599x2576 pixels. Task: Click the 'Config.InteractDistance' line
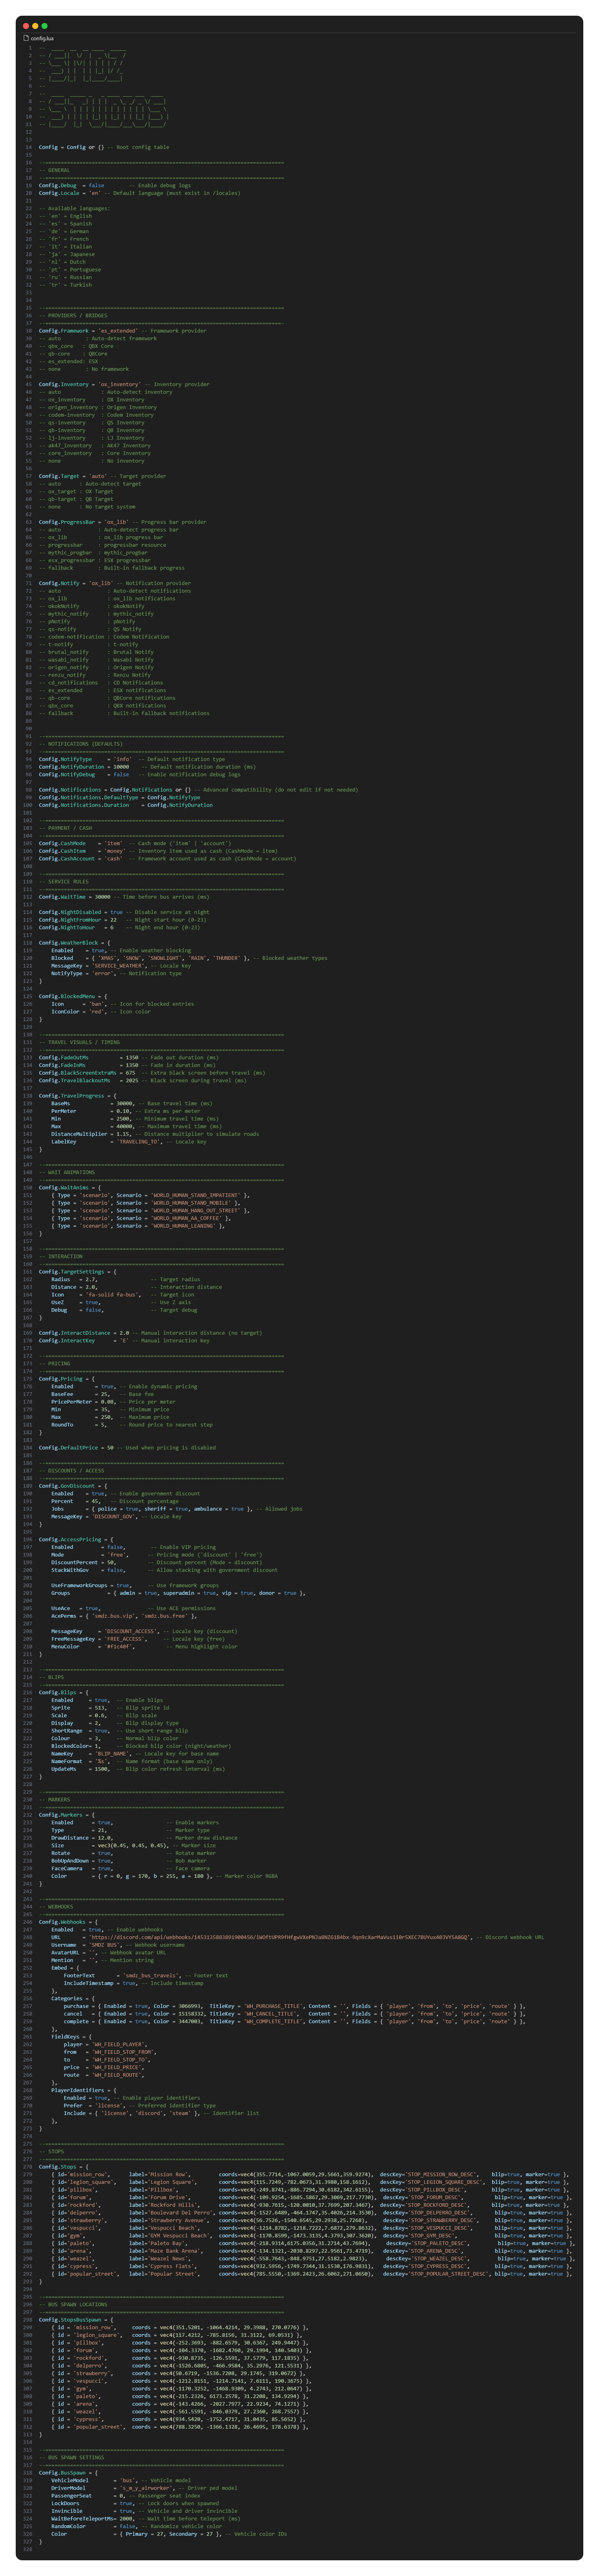[151, 1333]
